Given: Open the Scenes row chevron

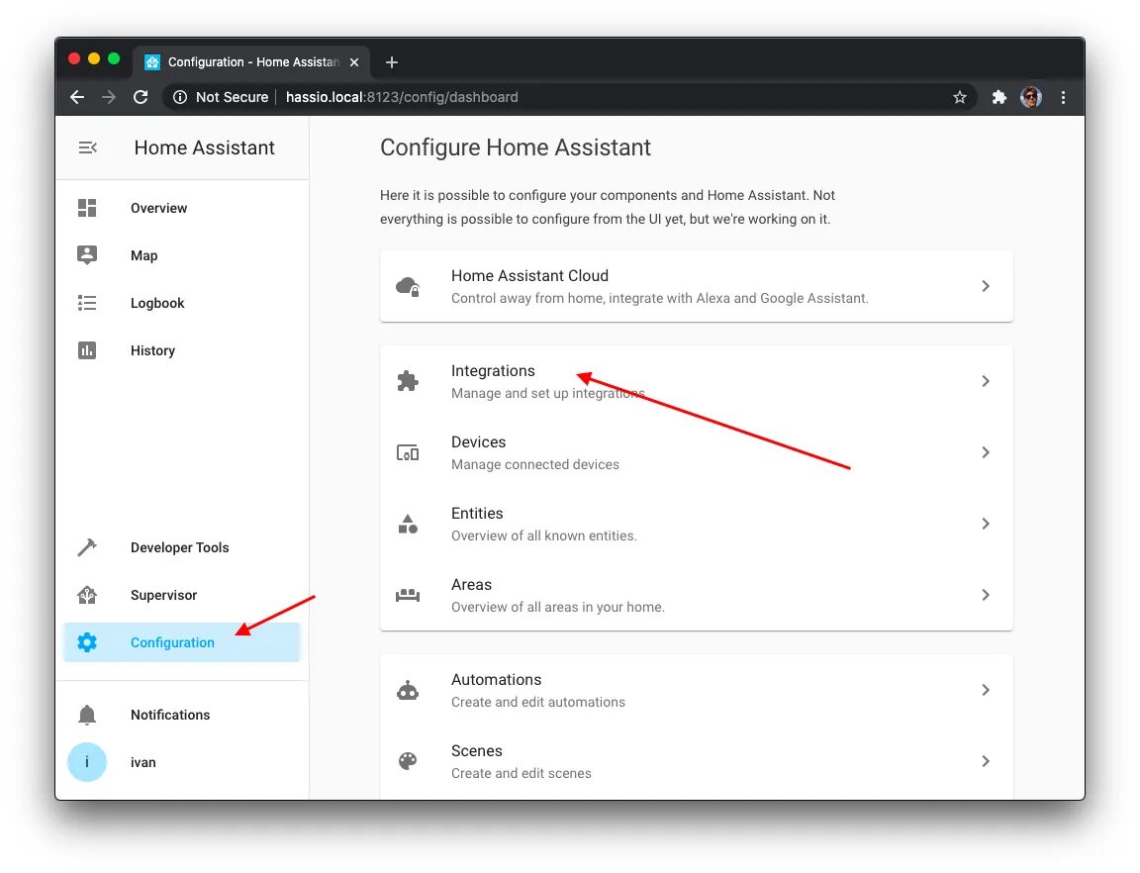Looking at the screenshot, I should pos(986,761).
